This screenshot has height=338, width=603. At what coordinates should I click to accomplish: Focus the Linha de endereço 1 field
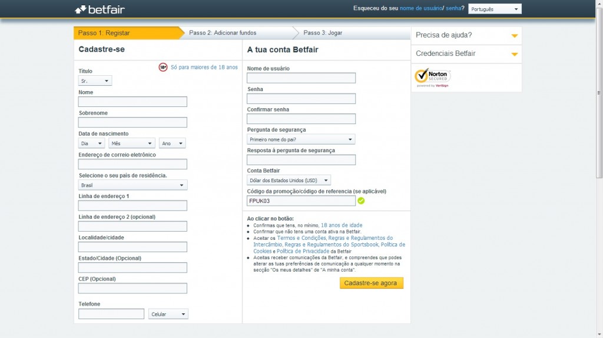[x=132, y=206]
